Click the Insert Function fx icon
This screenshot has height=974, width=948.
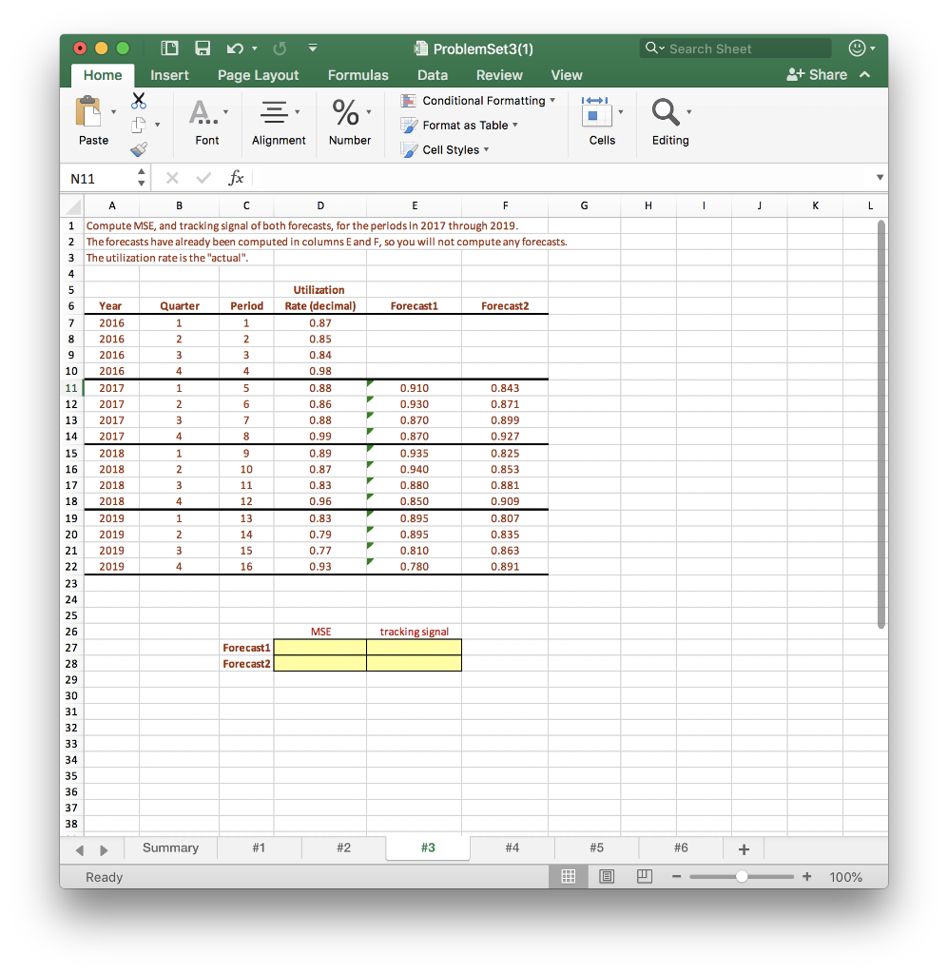pos(235,178)
